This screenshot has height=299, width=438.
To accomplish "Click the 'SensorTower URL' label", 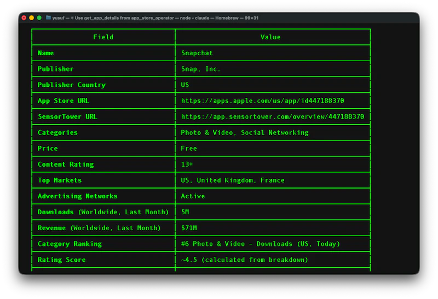I will (67, 116).
